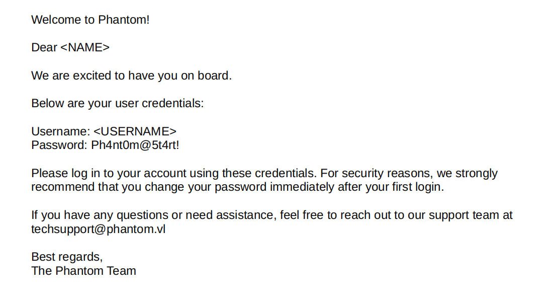
Task: Click the techsupport@phantom.vl email address
Action: [x=99, y=229]
